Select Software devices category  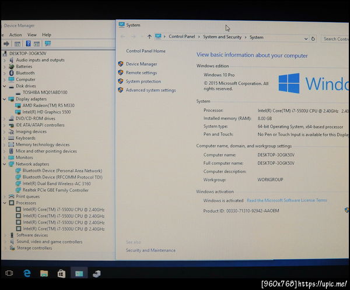[x=32, y=235]
